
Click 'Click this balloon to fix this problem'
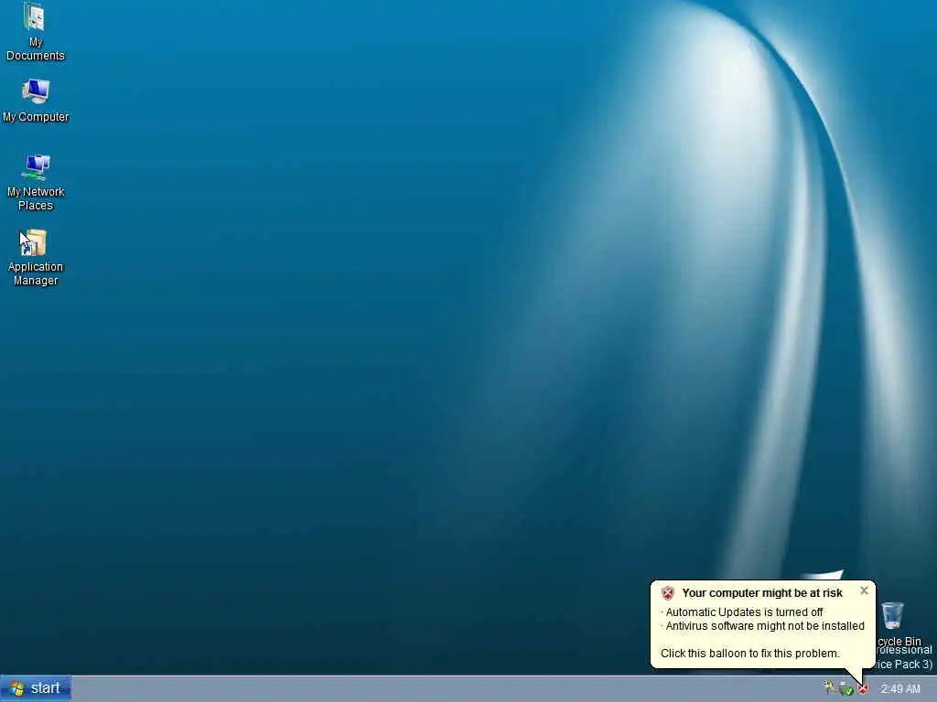tap(750, 653)
